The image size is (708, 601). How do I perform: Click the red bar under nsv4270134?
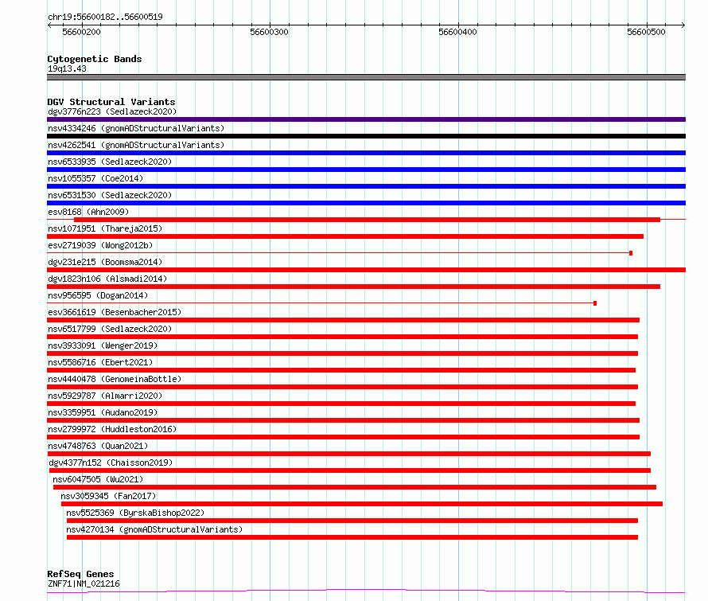pyautogui.click(x=352, y=537)
